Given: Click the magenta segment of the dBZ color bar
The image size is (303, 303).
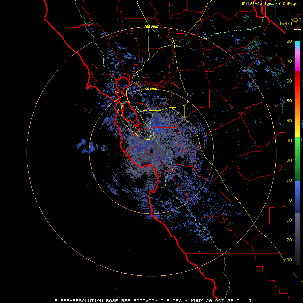Looking at the screenshot, I should (297, 61).
